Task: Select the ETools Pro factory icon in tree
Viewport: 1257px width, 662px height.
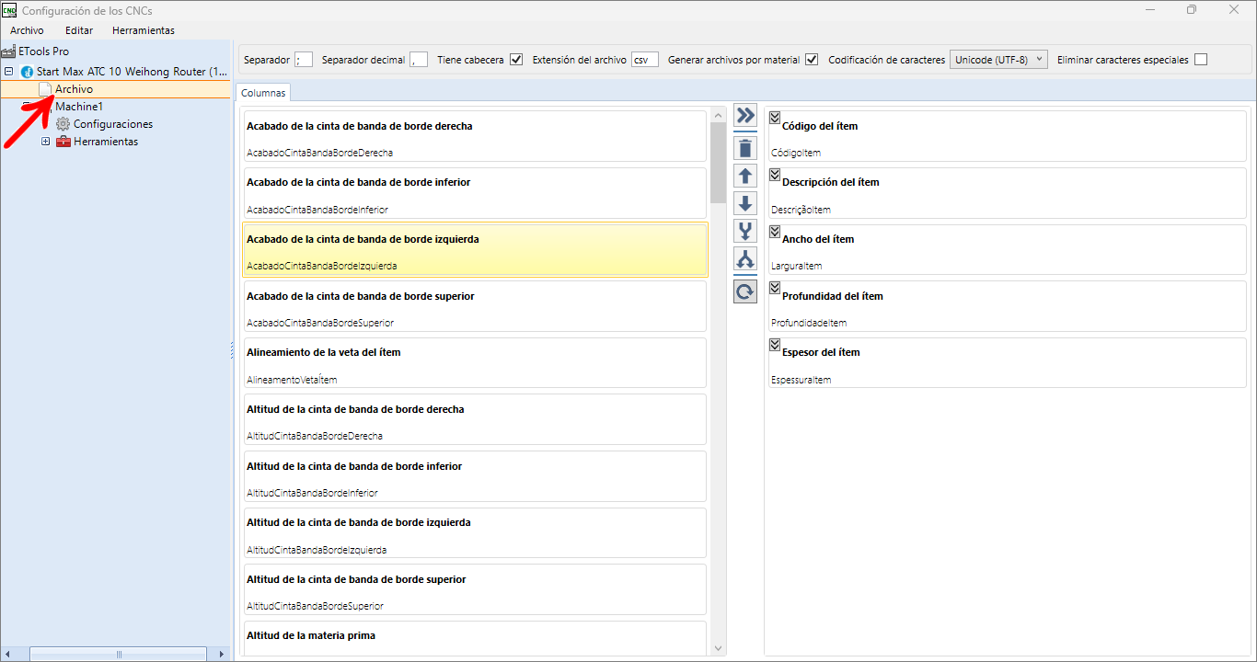Action: pos(9,51)
